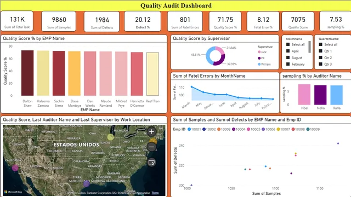351x197 pixels.
Task: Tick the Qtr 1 checkbox
Action: tap(320, 51)
